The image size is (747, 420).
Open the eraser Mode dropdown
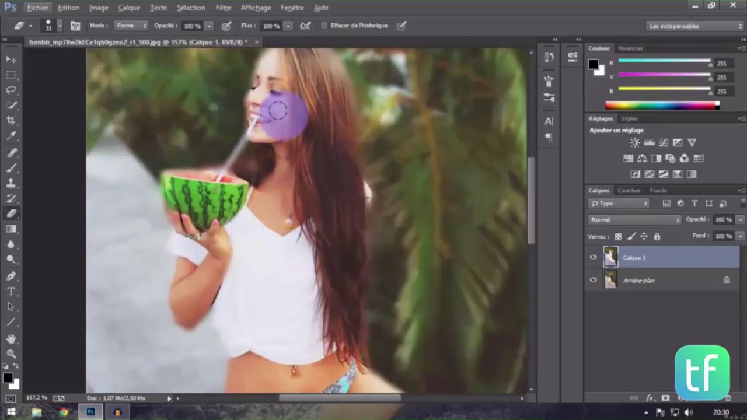(131, 26)
